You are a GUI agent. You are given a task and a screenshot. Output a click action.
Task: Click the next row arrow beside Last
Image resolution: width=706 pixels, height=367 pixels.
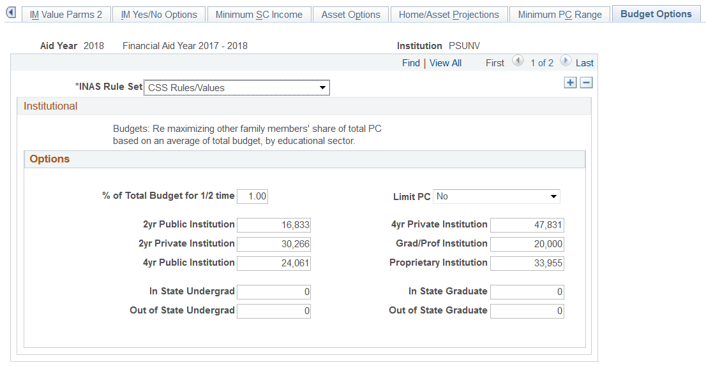565,62
